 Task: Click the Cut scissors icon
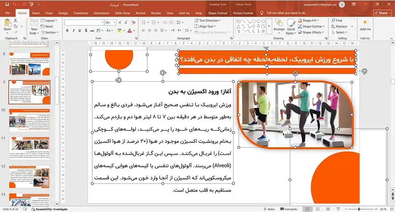click(16, 21)
